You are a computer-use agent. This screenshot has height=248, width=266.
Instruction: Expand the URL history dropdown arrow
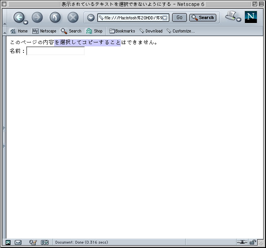pos(165,18)
